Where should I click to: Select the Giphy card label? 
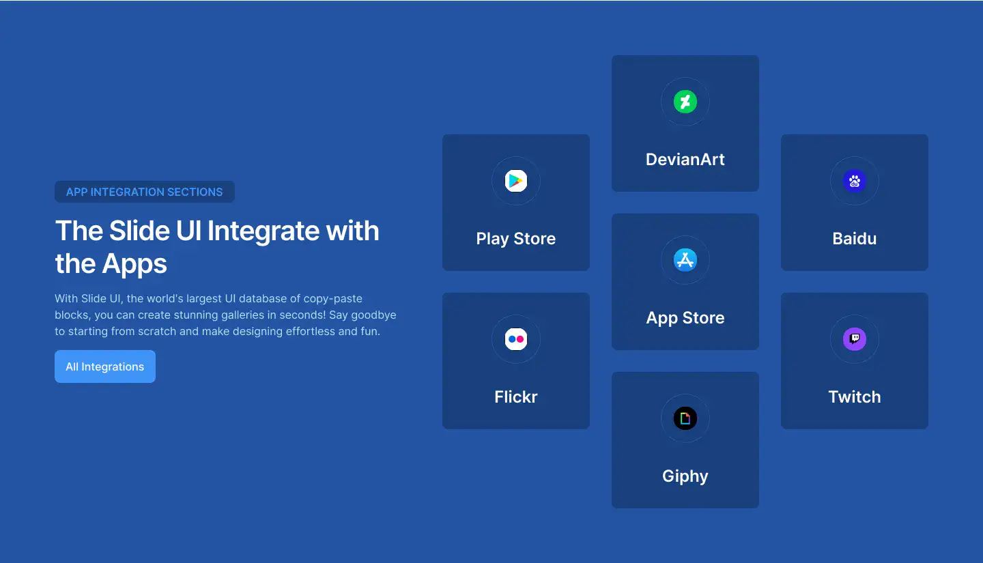[x=685, y=476]
